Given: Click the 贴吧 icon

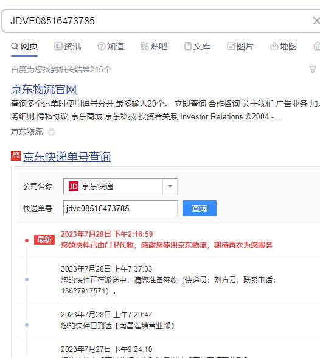Looking at the screenshot, I should tap(145, 46).
